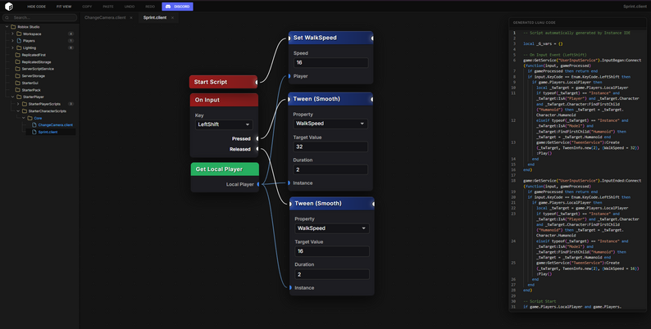Click the ServerStorage folder icon
This screenshot has width=651, height=329.
[x=17, y=76]
